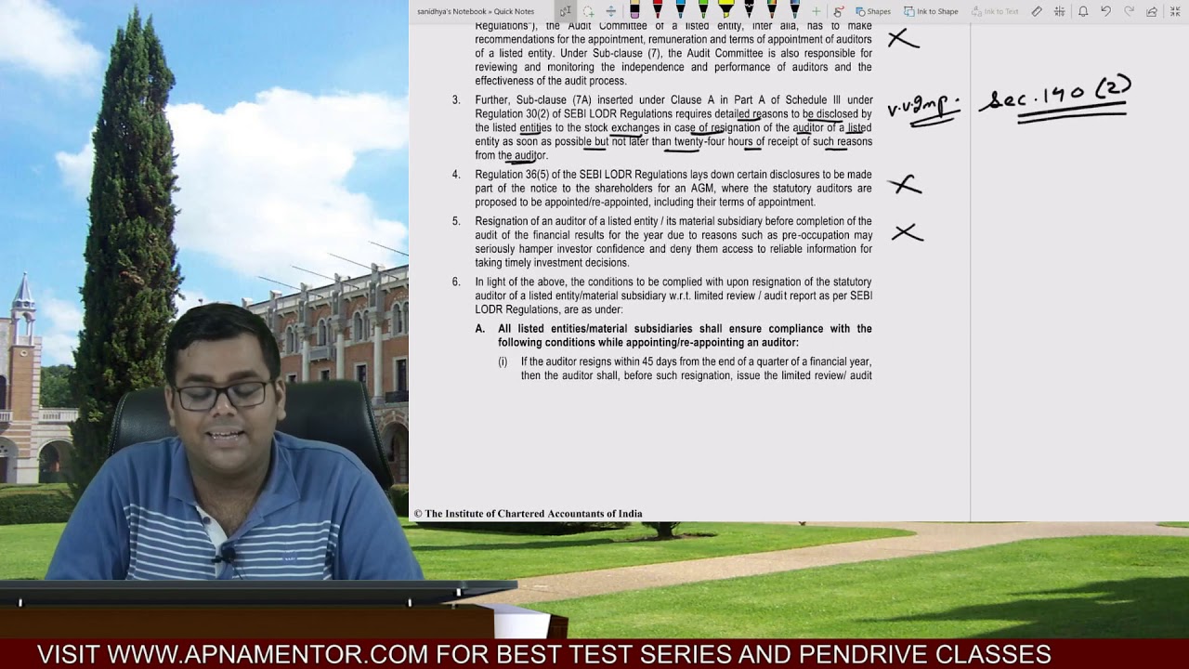The width and height of the screenshot is (1189, 669).
Task: Pick the yellow highlighter
Action: pos(726,10)
